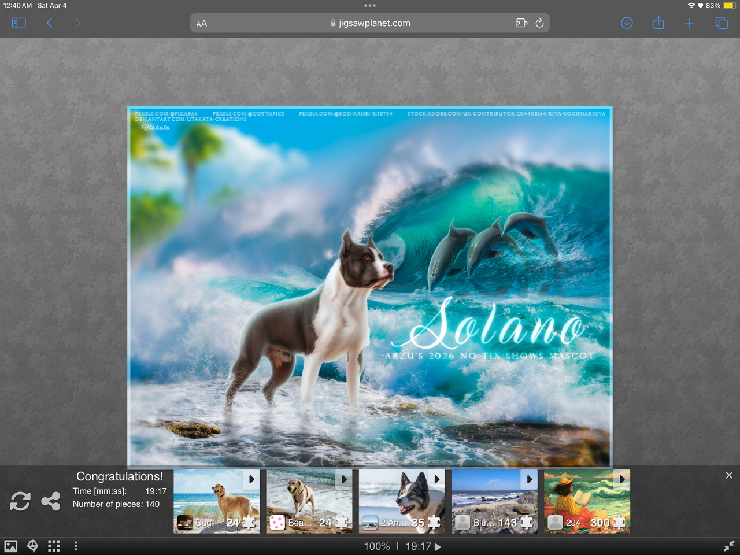Toggle the Safari sidebar
The width and height of the screenshot is (740, 555).
[x=19, y=23]
